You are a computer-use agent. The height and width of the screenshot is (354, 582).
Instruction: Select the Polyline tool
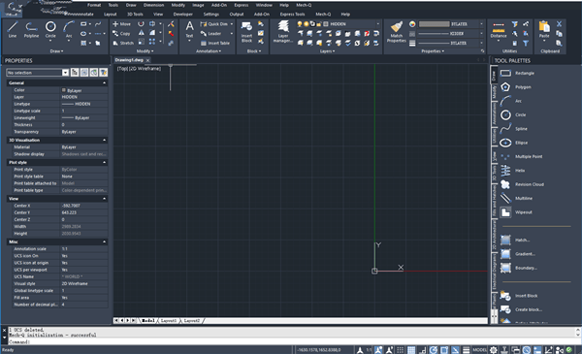31,30
